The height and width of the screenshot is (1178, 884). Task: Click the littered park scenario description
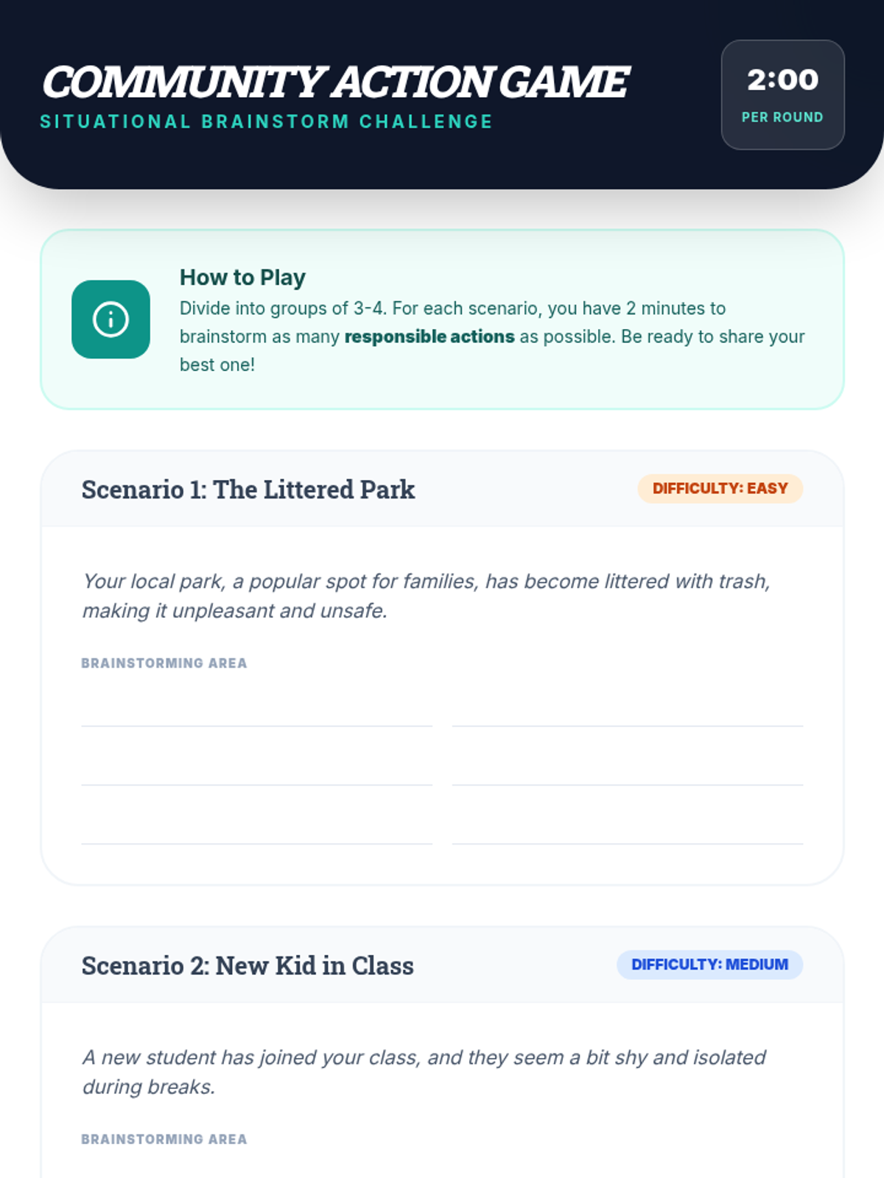(427, 596)
